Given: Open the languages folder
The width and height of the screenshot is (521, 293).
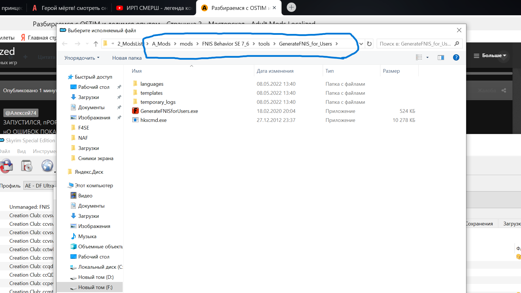Looking at the screenshot, I should click(152, 84).
